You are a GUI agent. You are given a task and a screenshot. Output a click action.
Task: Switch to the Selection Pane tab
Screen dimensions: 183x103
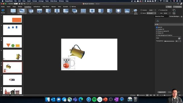(x=160, y=16)
